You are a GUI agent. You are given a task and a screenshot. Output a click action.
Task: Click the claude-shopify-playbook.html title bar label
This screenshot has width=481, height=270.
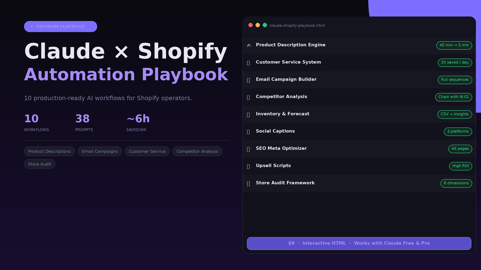pyautogui.click(x=297, y=25)
